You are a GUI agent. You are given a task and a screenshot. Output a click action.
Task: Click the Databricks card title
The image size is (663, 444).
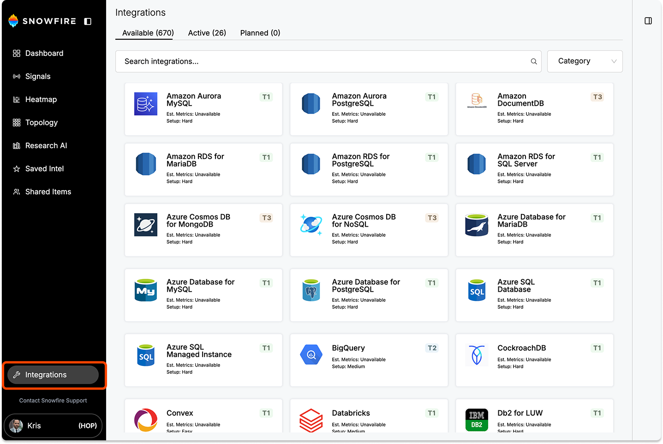(x=351, y=413)
